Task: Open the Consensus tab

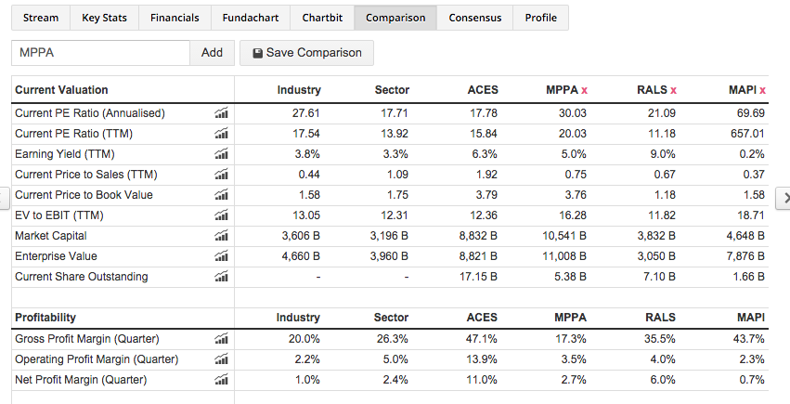Action: pyautogui.click(x=474, y=18)
